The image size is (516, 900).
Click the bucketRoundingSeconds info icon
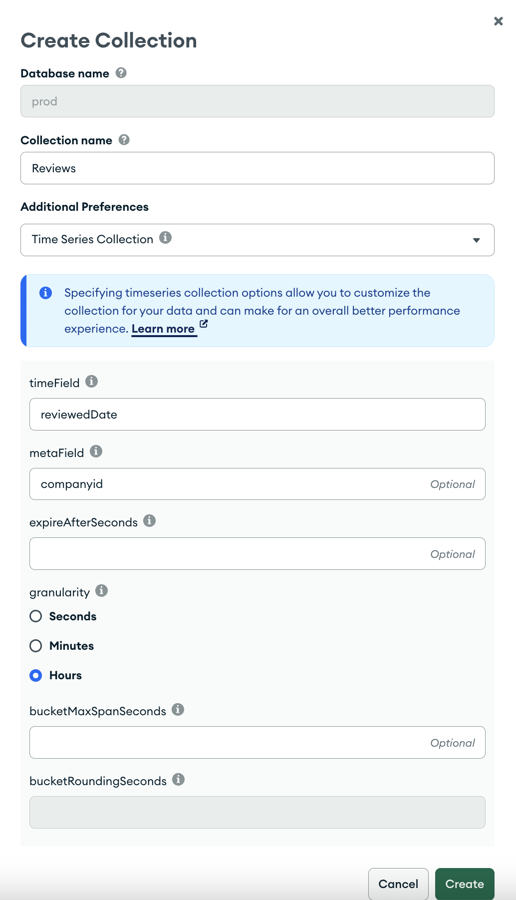click(179, 779)
